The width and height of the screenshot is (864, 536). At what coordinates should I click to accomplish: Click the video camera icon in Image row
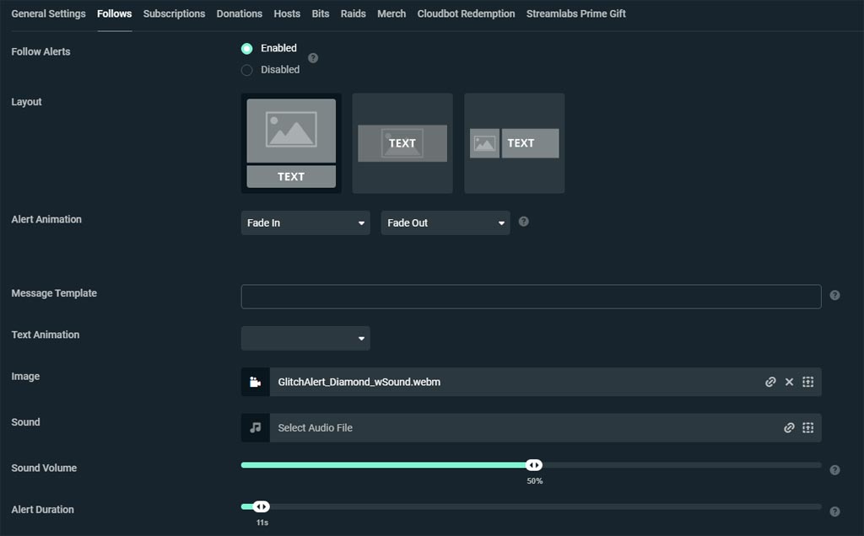pyautogui.click(x=255, y=382)
